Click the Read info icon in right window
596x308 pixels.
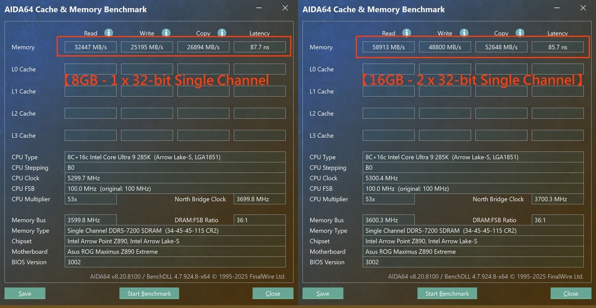tap(407, 33)
